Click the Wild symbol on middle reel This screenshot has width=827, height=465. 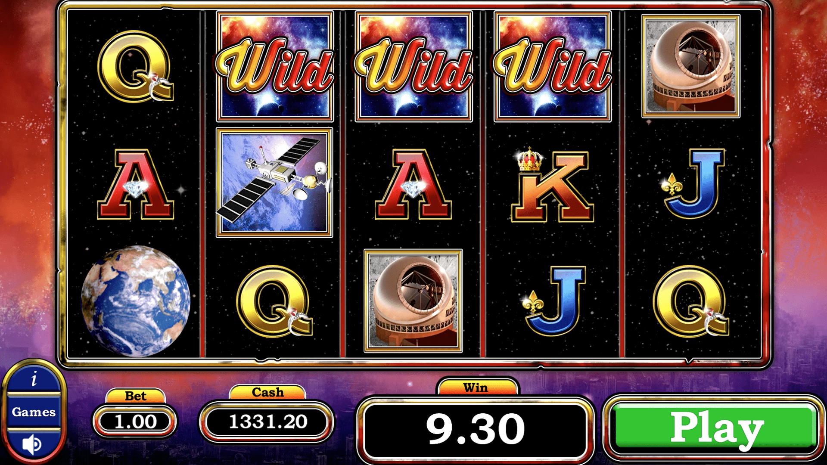413,66
